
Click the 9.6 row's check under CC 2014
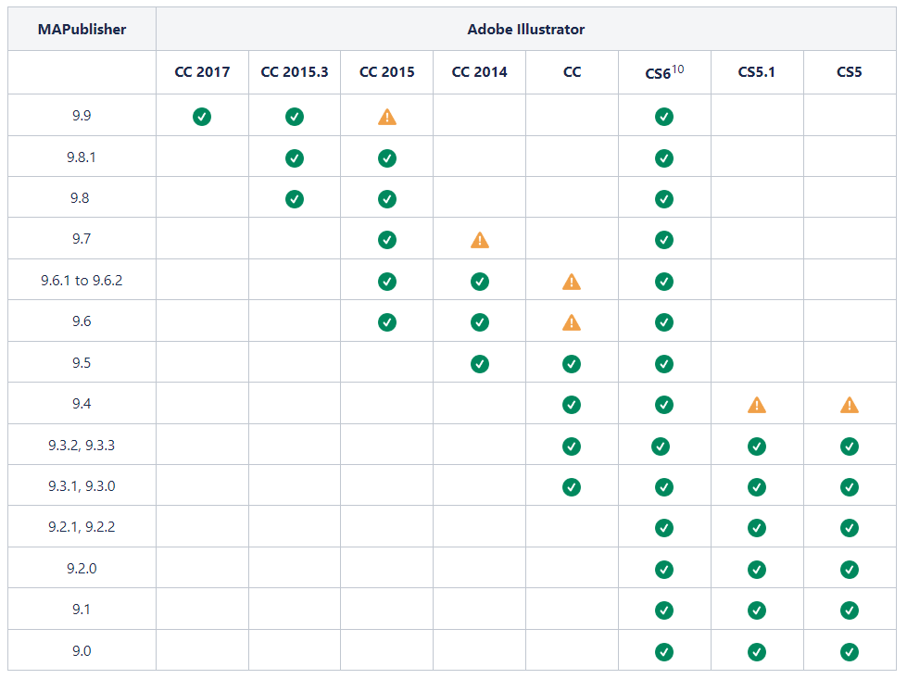(480, 322)
